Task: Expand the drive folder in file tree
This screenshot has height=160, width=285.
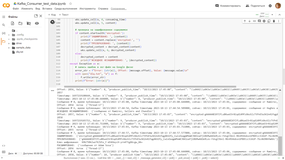Action: [x=9, y=43]
